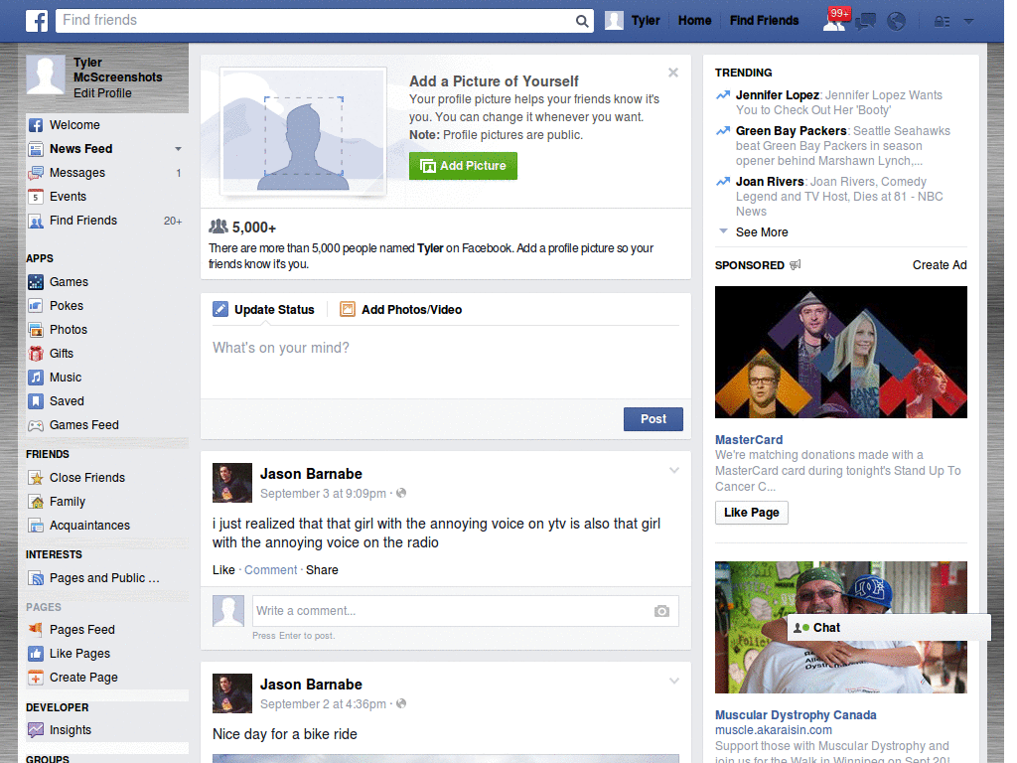Open the account settings dropdown arrow
The height and width of the screenshot is (763, 1017).
click(x=967, y=20)
